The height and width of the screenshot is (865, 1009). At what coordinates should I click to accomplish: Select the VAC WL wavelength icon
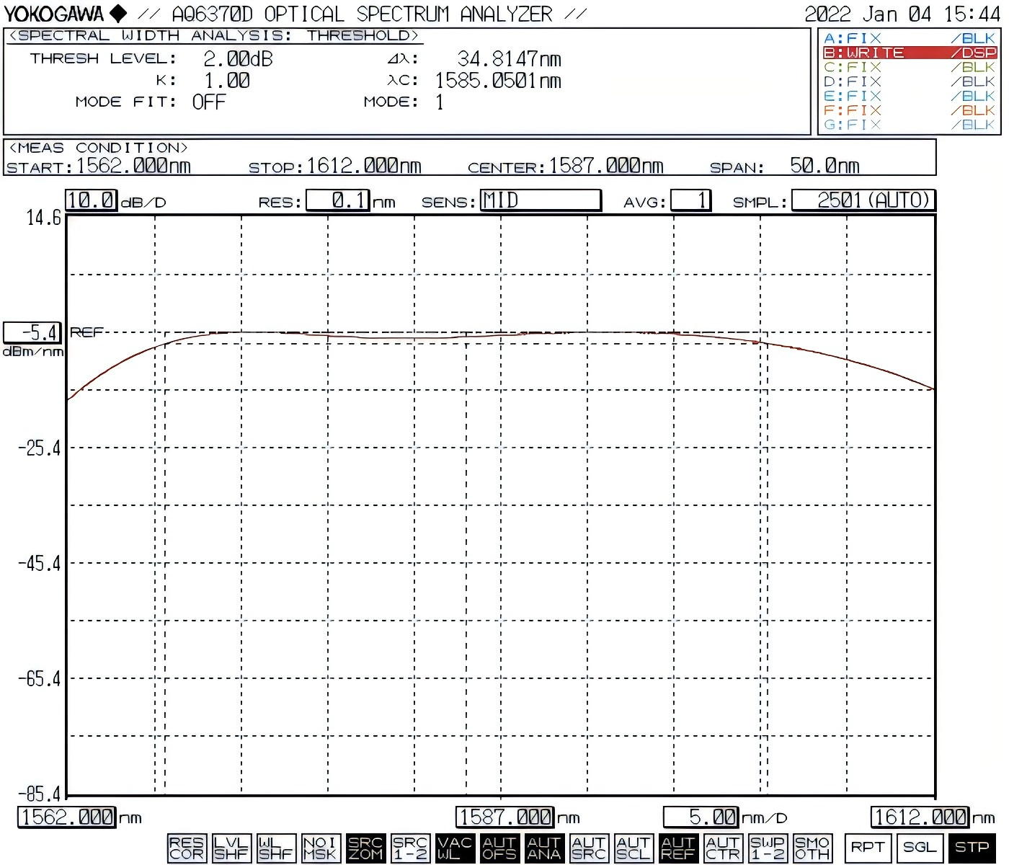point(455,848)
